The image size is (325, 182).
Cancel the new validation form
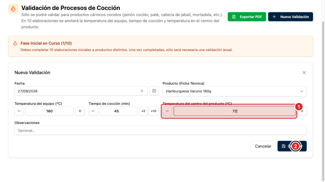(x=263, y=146)
